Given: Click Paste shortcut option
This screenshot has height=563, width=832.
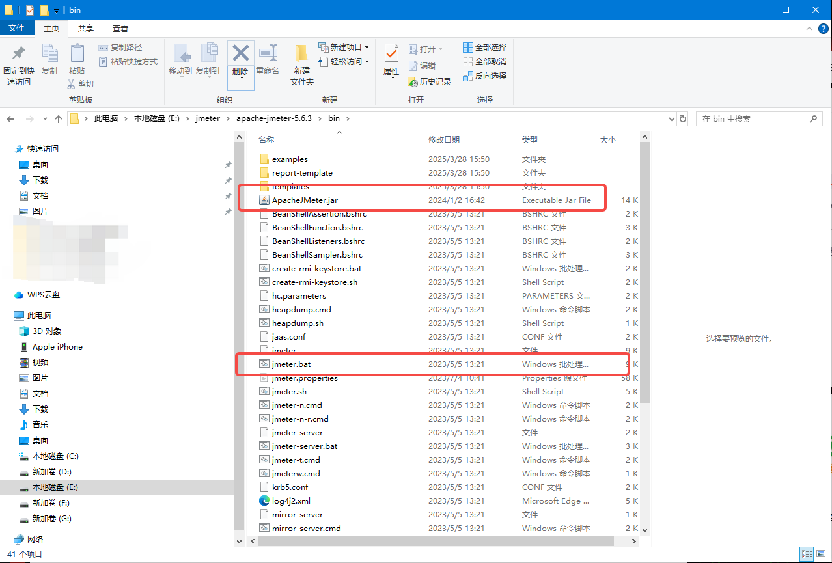Looking at the screenshot, I should point(128,62).
